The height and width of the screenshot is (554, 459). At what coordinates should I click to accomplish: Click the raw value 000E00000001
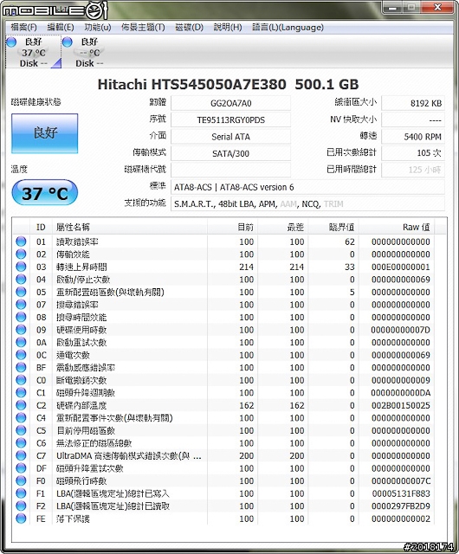(401, 267)
